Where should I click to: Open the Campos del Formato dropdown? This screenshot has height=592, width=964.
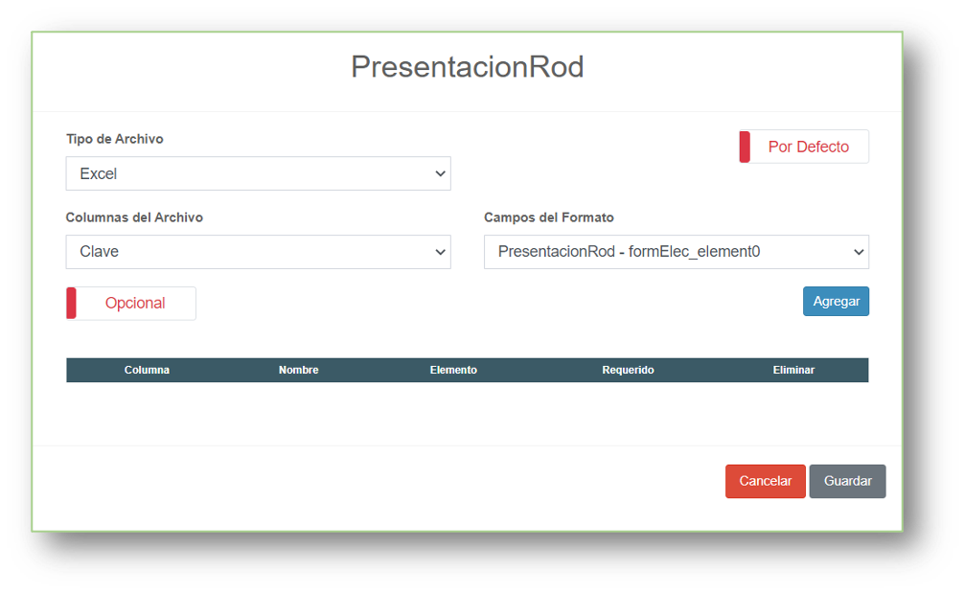coord(676,252)
